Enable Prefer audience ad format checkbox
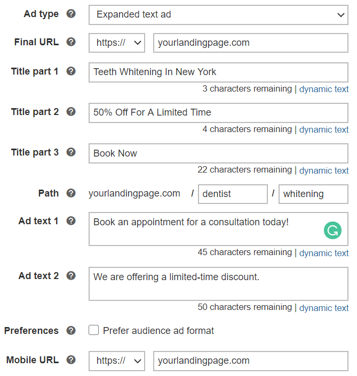Screen dimensions: 357x376 pos(94,331)
